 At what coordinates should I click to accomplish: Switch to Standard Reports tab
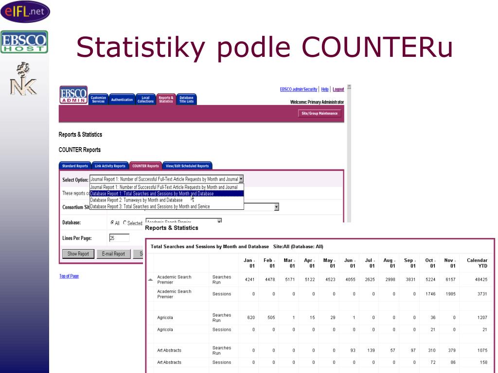tap(75, 166)
